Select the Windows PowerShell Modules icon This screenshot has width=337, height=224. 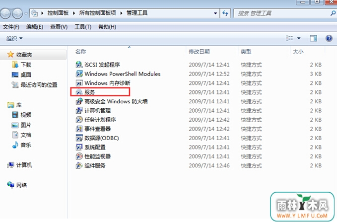coord(79,74)
